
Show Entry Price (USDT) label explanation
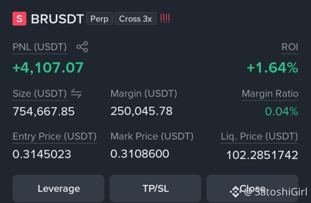pos(55,136)
